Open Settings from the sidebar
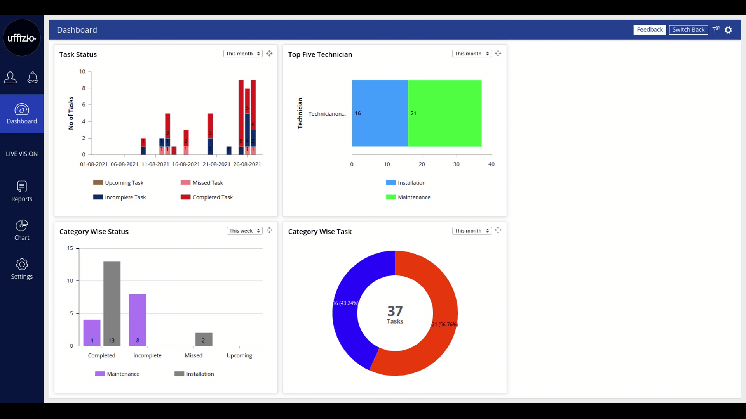 22,269
